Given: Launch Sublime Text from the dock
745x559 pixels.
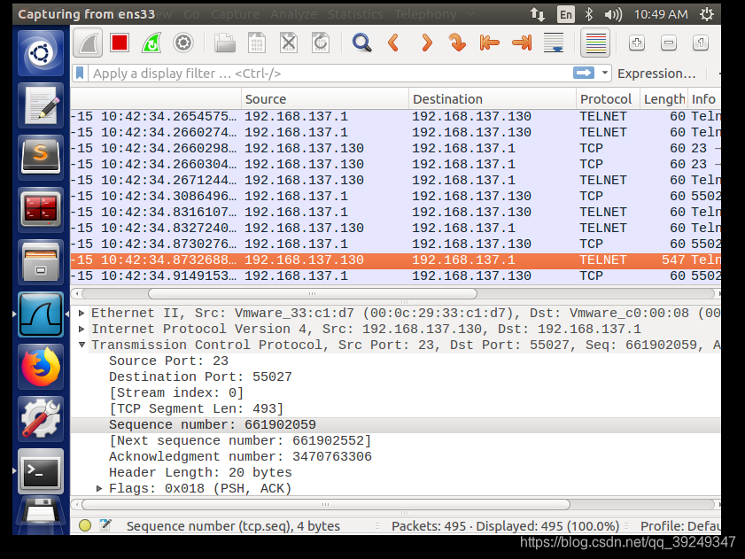Looking at the screenshot, I should pos(41,158).
